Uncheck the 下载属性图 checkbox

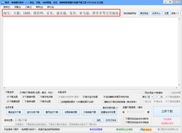pyautogui.click(x=8, y=102)
